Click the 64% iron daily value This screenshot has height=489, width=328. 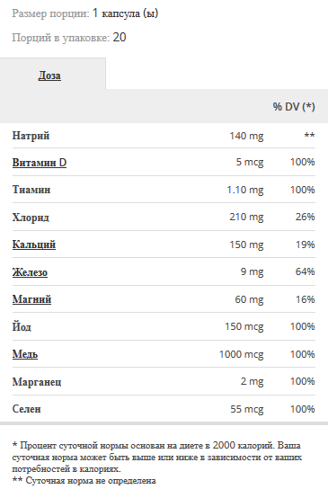(x=305, y=271)
